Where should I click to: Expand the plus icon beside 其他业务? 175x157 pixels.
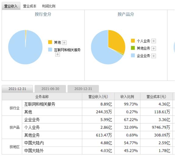[x=154, y=48]
